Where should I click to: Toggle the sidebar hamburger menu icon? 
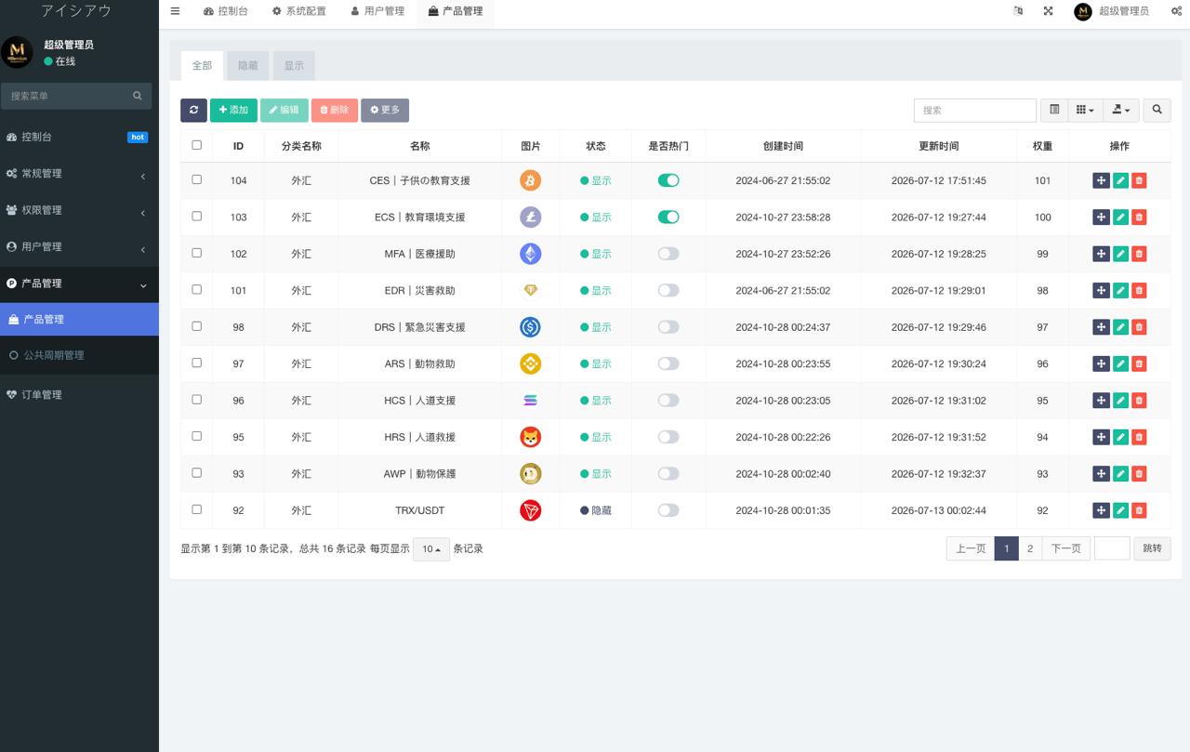(x=175, y=11)
